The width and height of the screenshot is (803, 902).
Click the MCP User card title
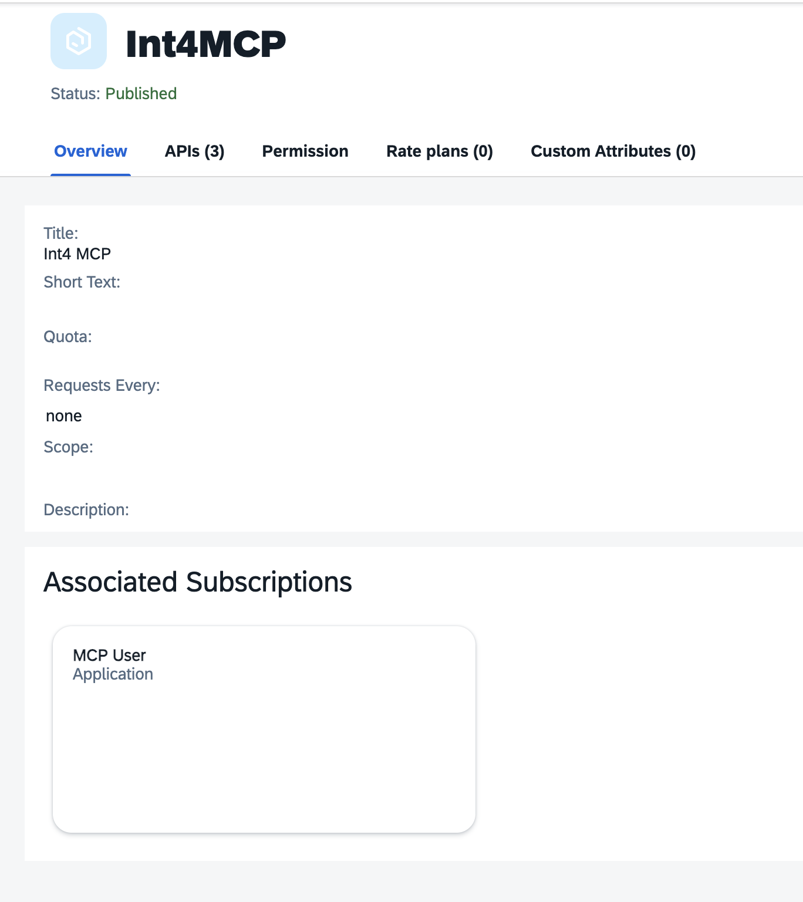click(110, 656)
